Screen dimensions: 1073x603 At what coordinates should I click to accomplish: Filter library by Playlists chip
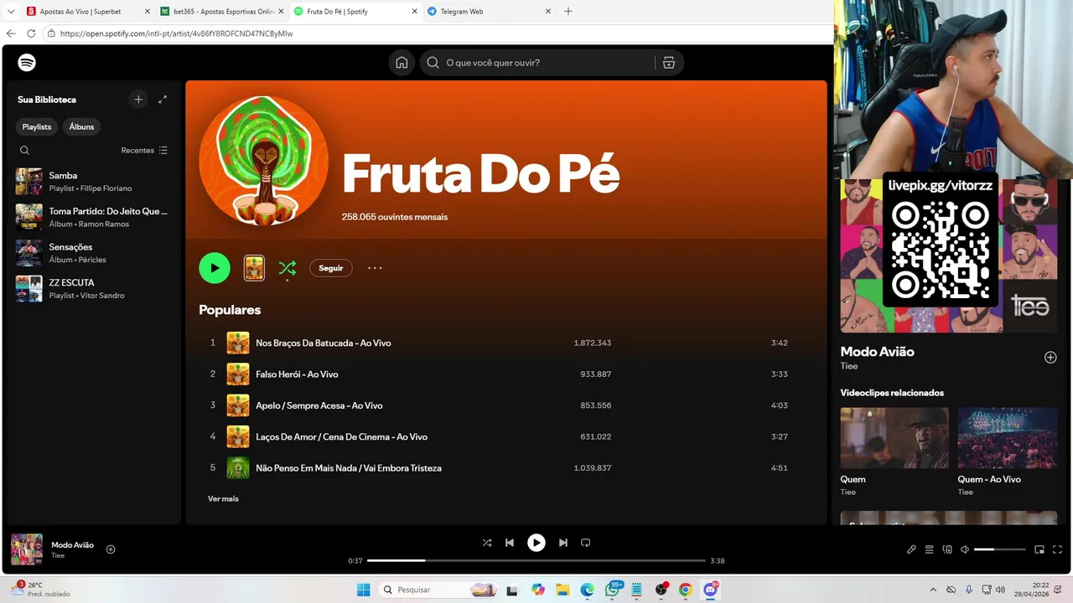pyautogui.click(x=37, y=126)
